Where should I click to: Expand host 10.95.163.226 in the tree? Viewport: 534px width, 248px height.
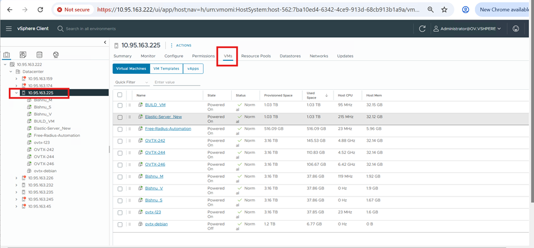(16, 178)
